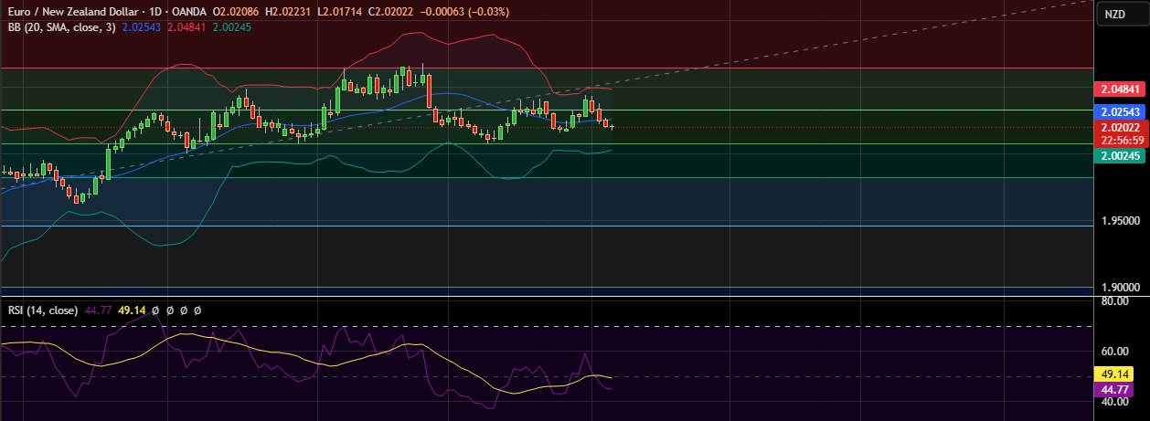Click the green BB lower value in legend
Viewport: 1150px width, 421px height.
[x=230, y=27]
